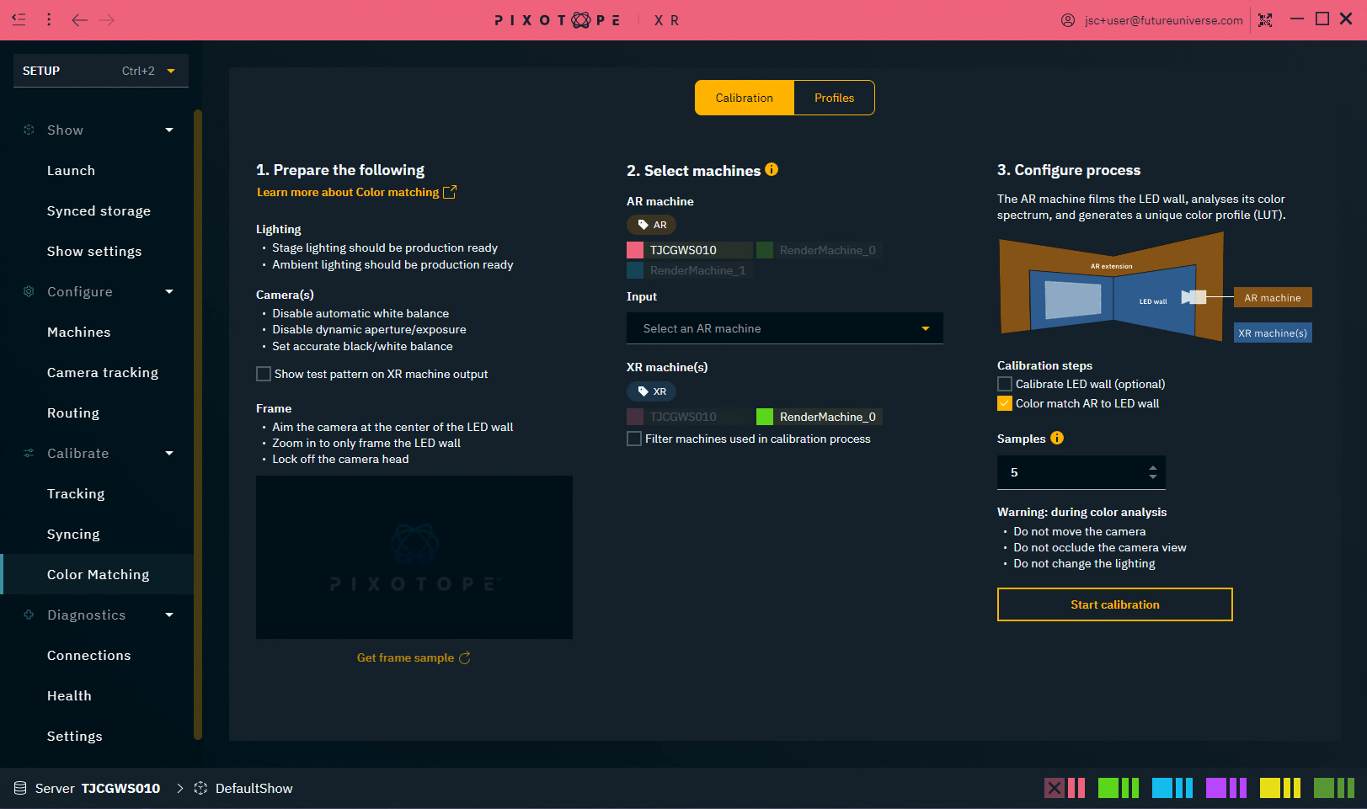Decrease Samples value with down stepper arrow
The width and height of the screenshot is (1367, 809).
coord(1153,477)
